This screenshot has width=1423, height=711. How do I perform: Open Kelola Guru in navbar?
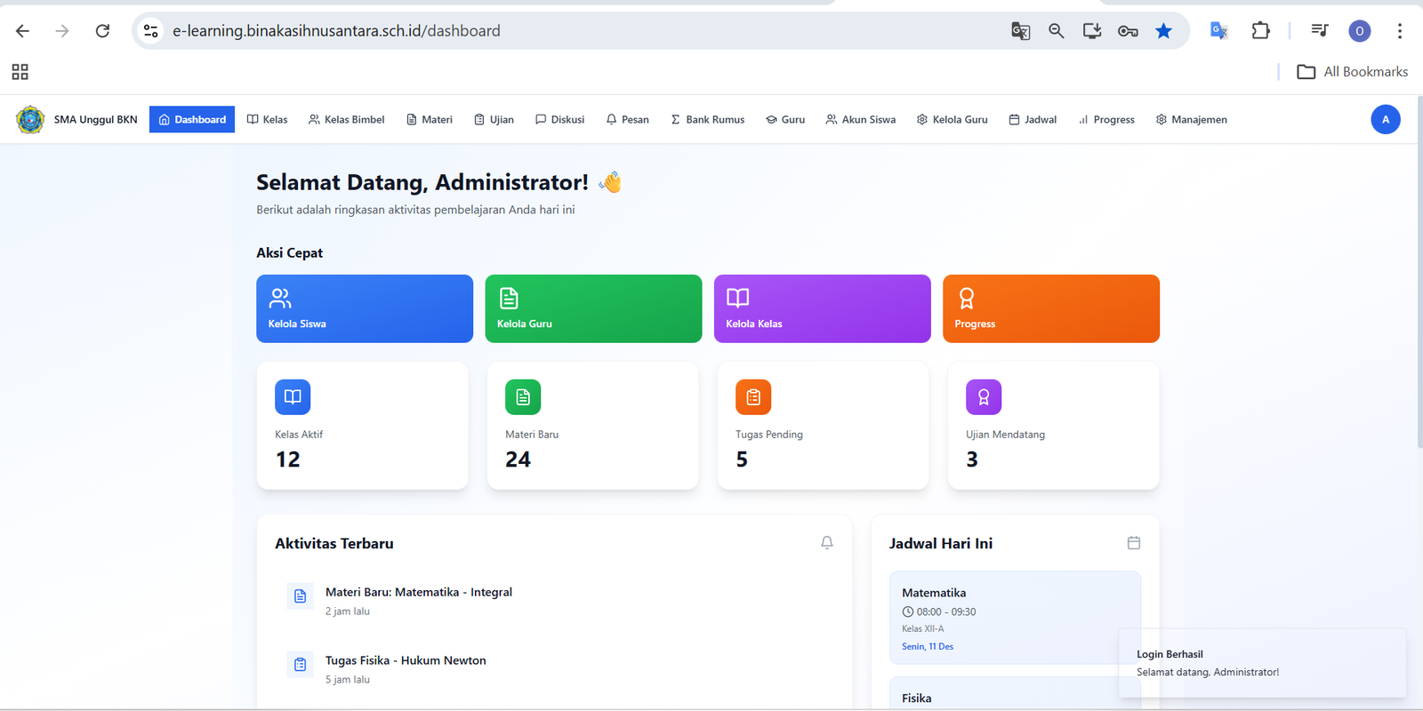point(952,119)
